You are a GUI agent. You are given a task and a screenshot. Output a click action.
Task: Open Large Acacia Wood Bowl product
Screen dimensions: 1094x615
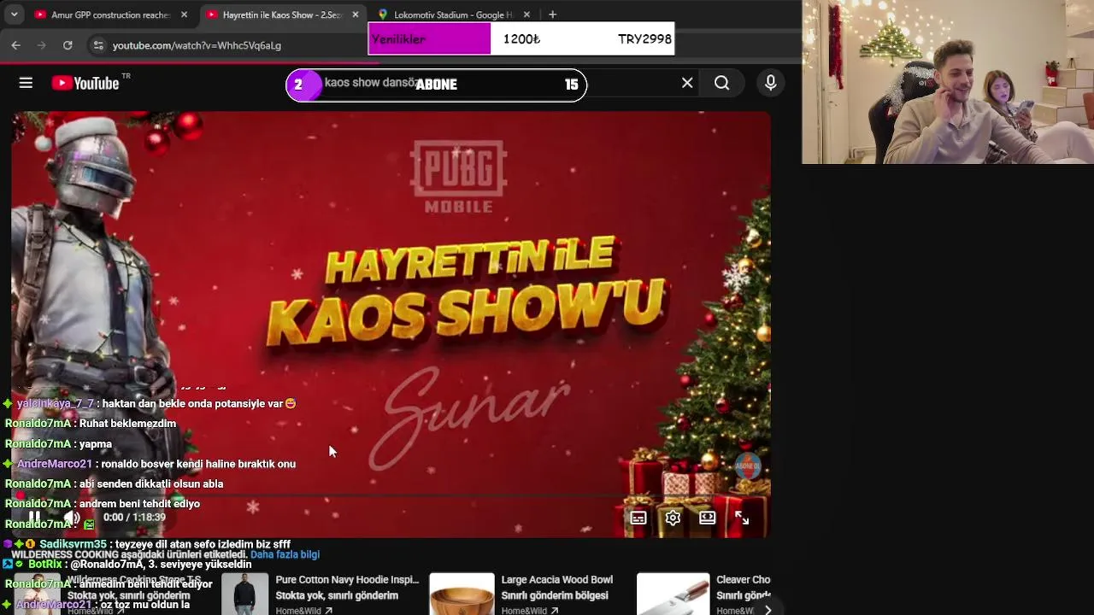point(556,580)
